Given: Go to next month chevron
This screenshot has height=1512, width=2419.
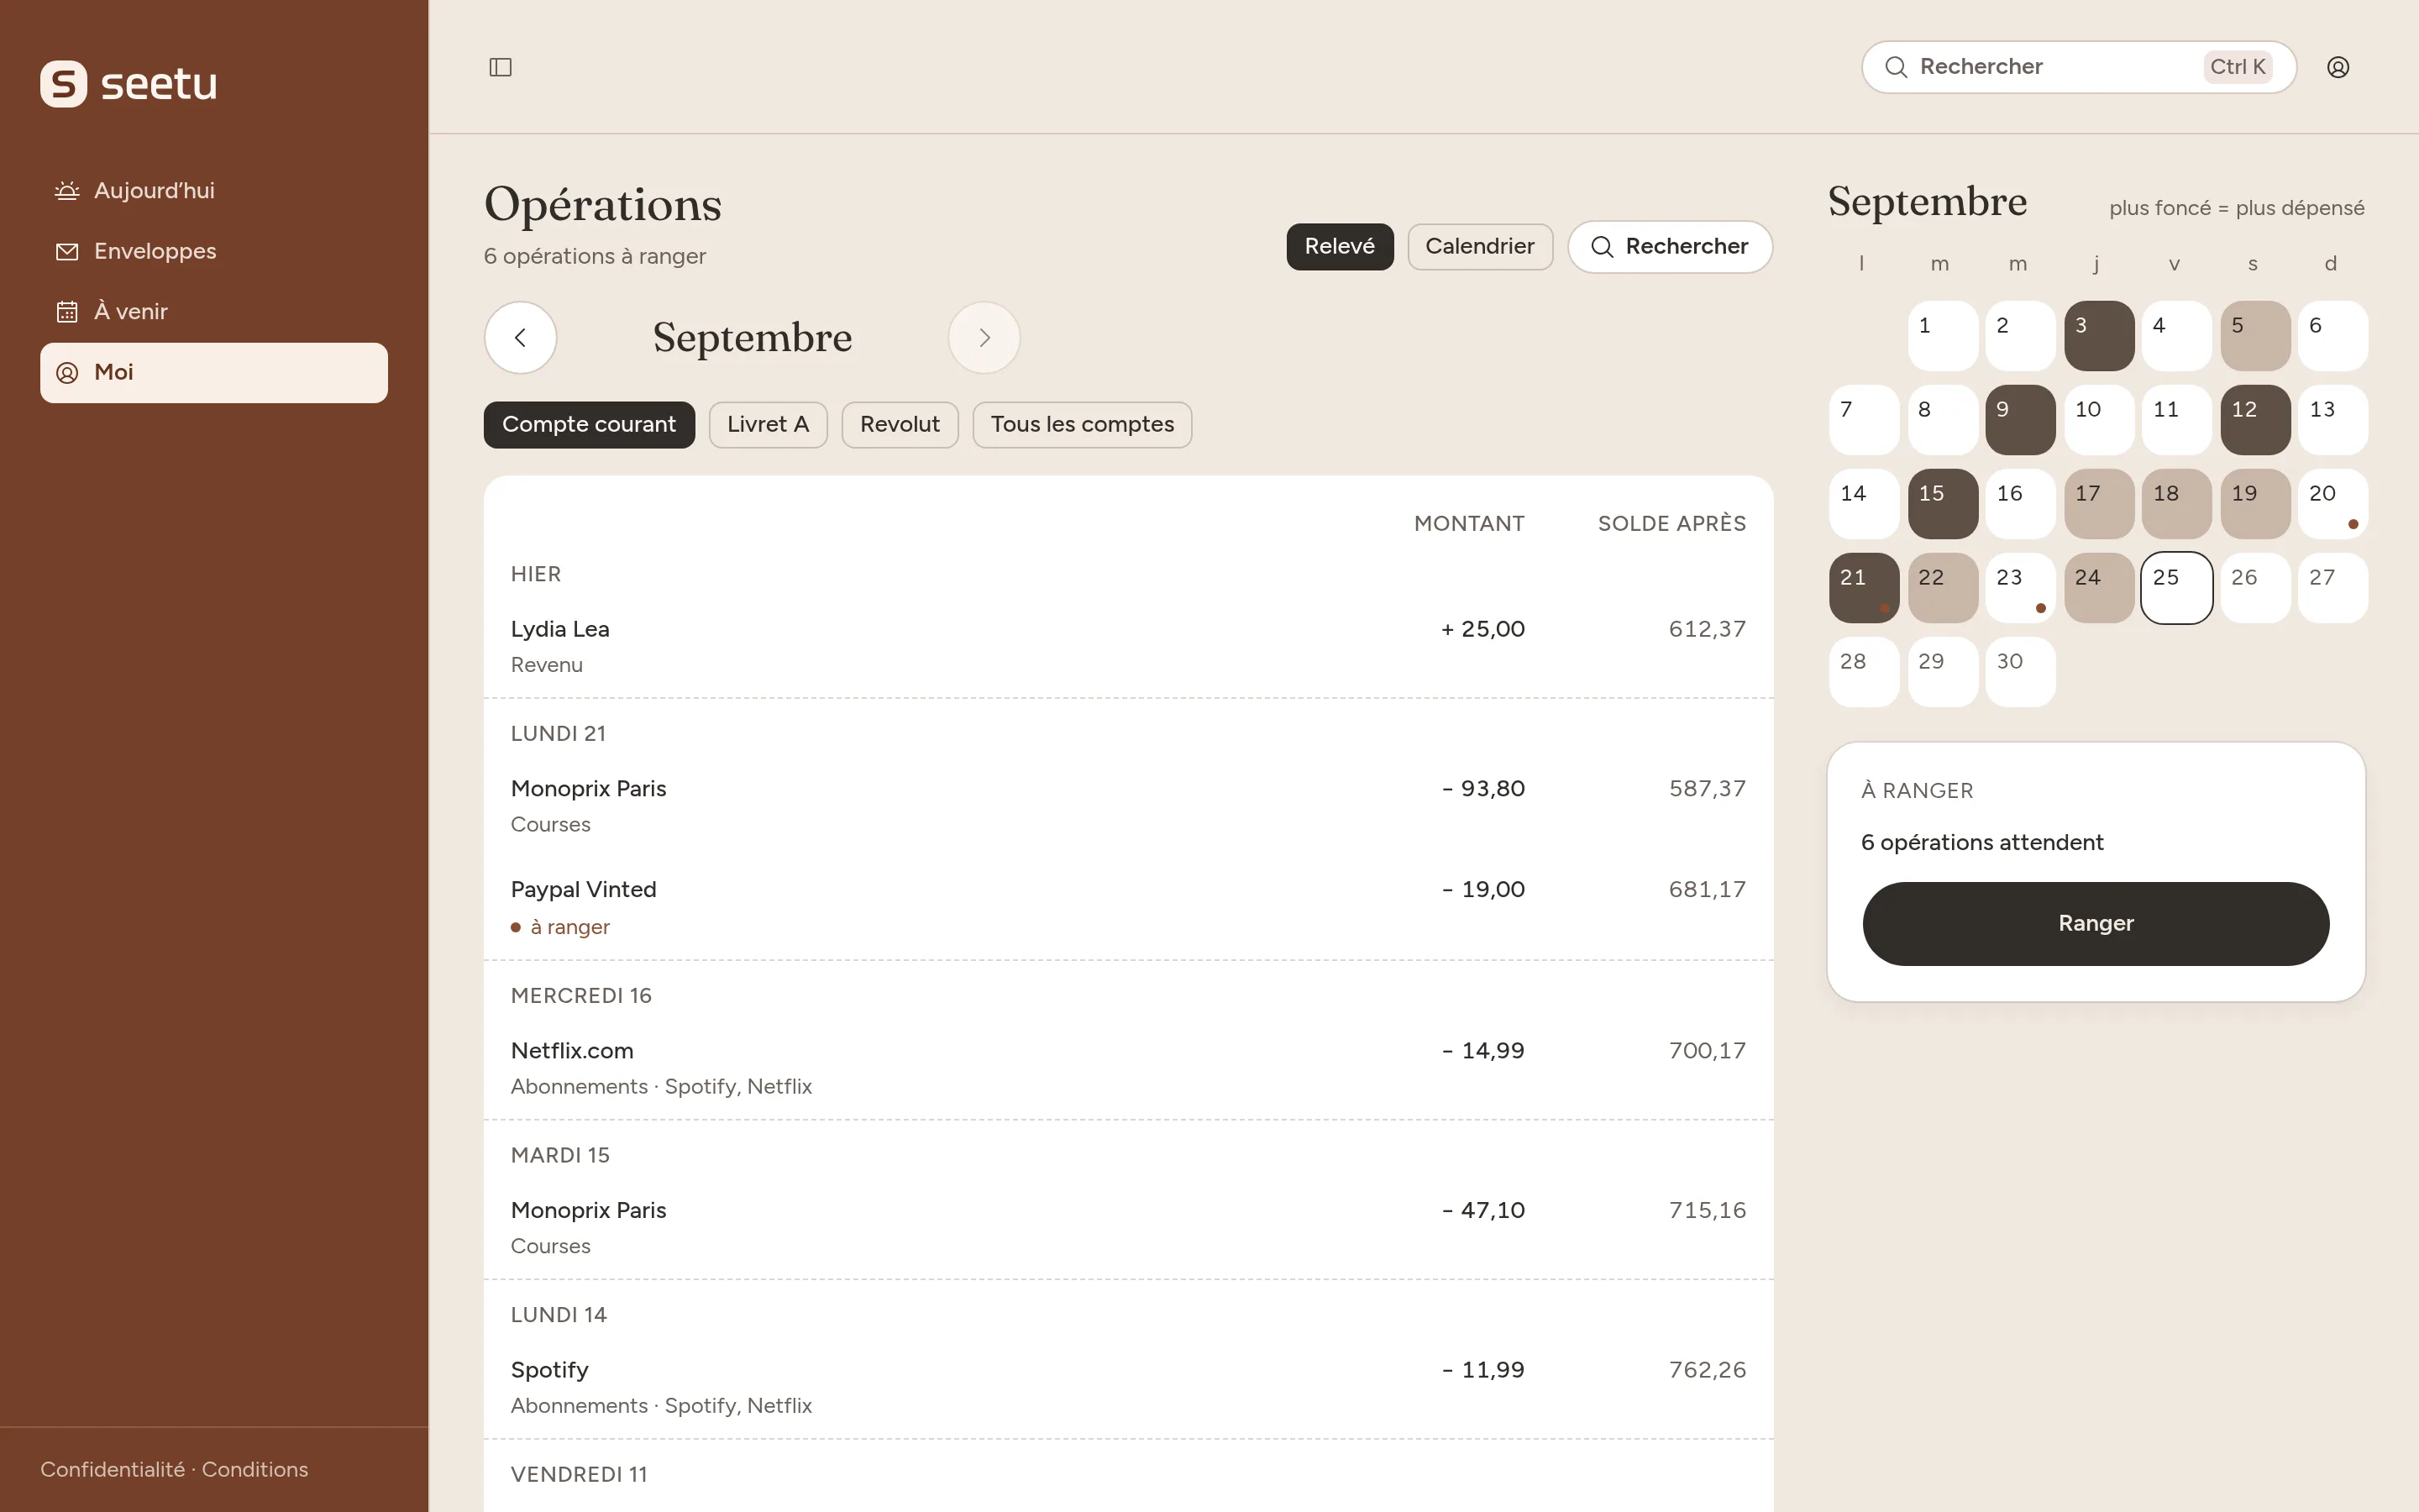Looking at the screenshot, I should (984, 338).
